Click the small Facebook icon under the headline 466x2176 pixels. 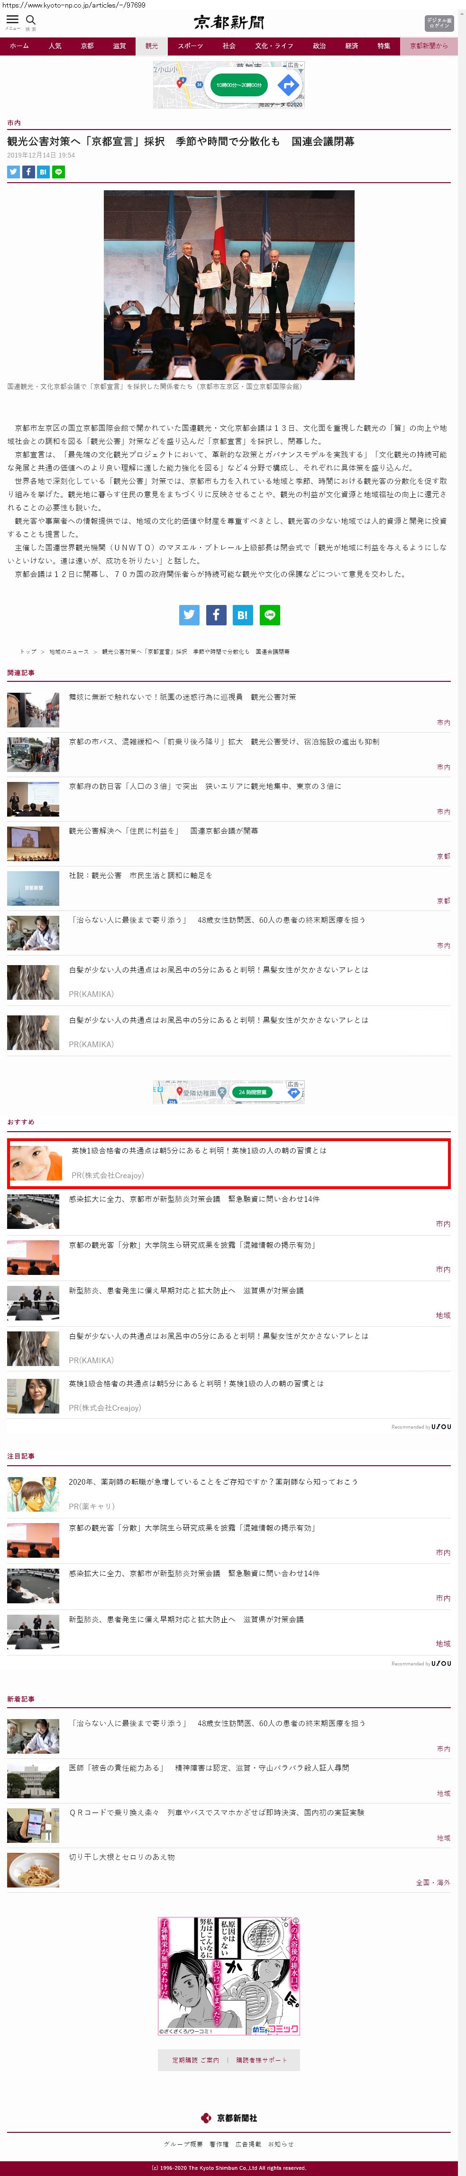[28, 171]
